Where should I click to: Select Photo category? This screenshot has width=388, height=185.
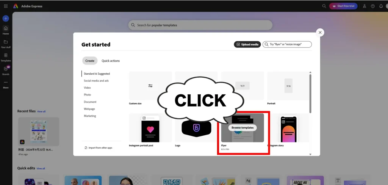tap(88, 95)
